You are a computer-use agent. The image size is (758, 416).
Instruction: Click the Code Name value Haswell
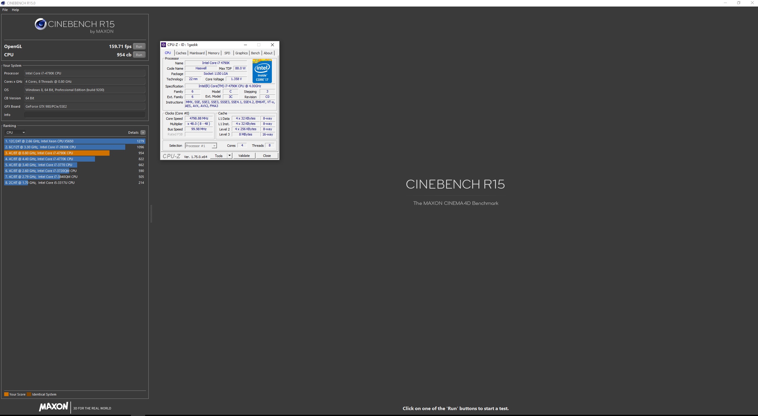pos(201,68)
